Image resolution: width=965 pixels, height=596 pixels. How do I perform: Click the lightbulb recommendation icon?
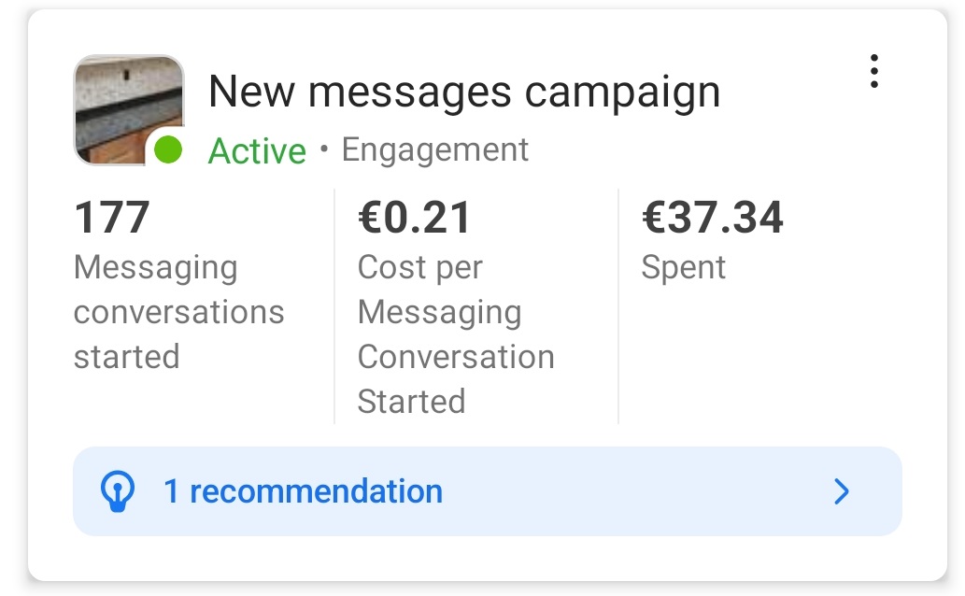click(117, 491)
